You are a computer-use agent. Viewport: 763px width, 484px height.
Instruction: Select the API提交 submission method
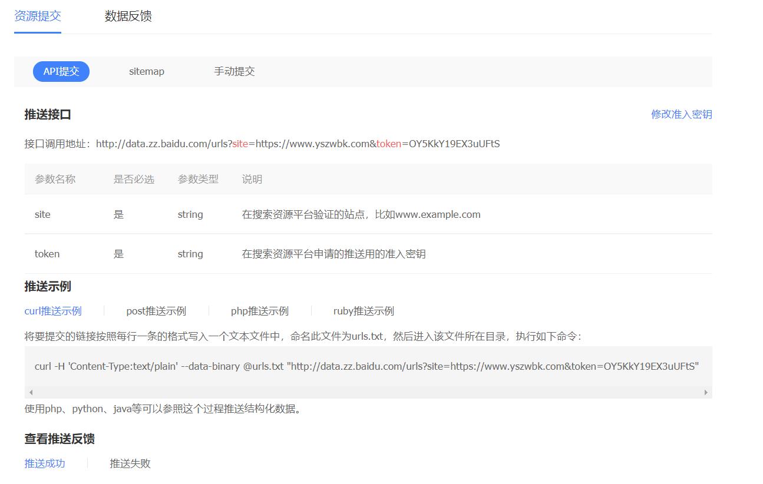click(x=61, y=71)
